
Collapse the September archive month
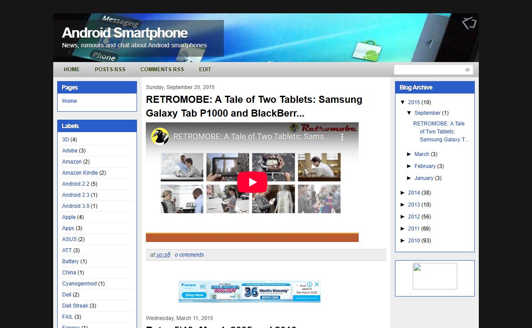tap(409, 113)
